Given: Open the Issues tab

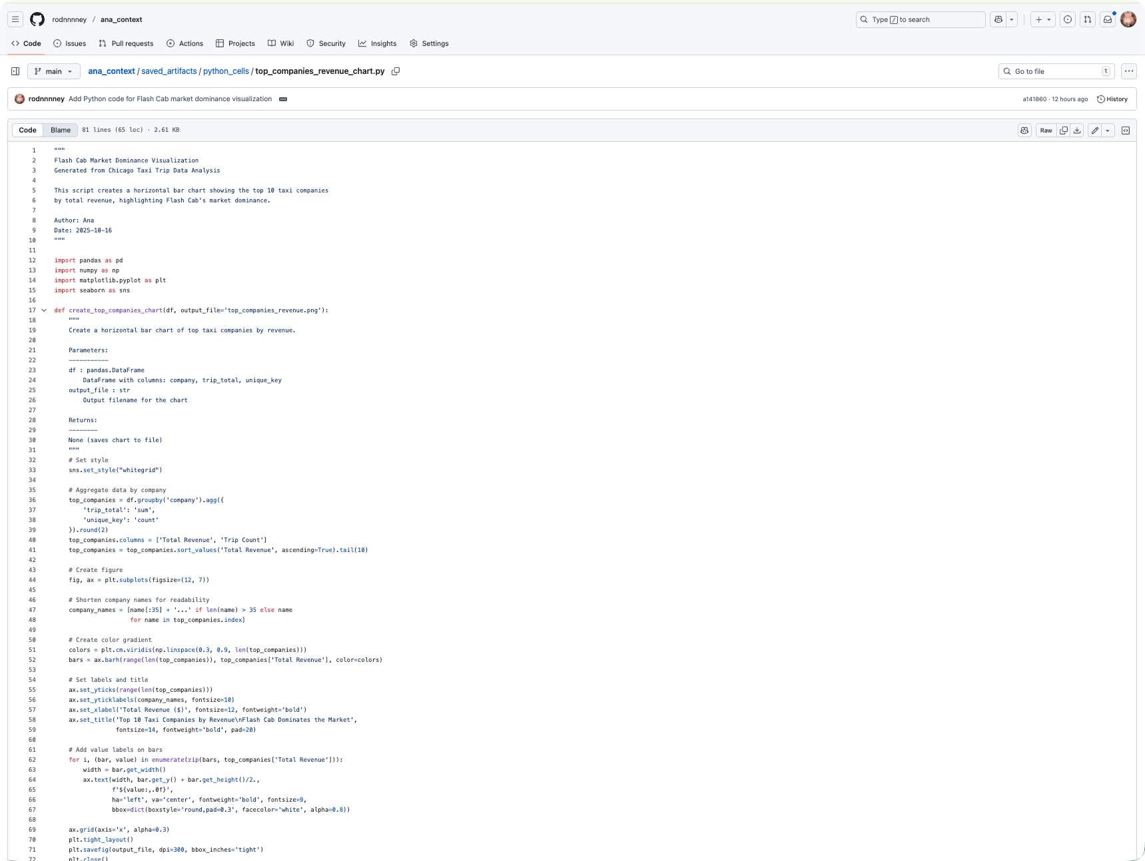Looking at the screenshot, I should pos(70,43).
